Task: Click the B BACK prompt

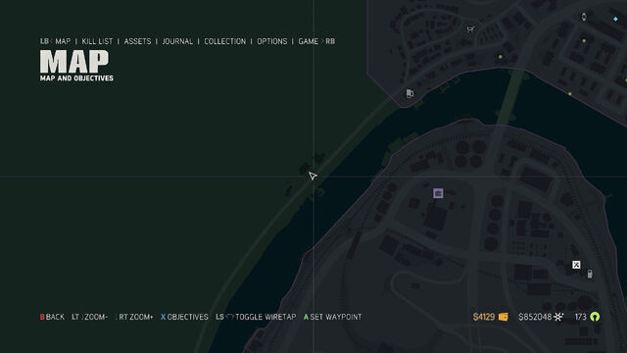Action: click(x=52, y=317)
